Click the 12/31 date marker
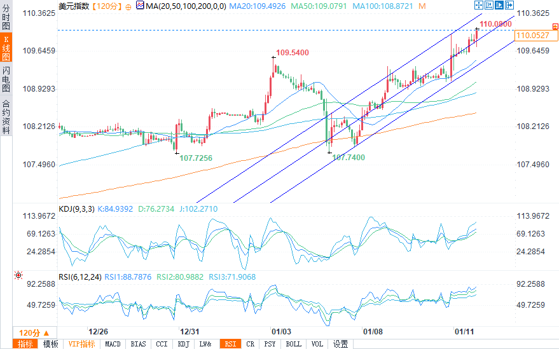559x349 pixels. point(190,332)
